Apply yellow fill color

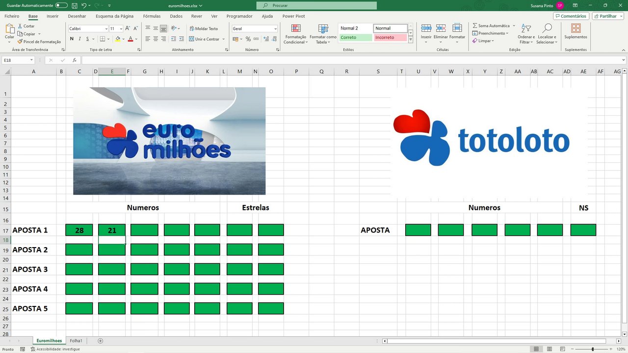(x=118, y=39)
